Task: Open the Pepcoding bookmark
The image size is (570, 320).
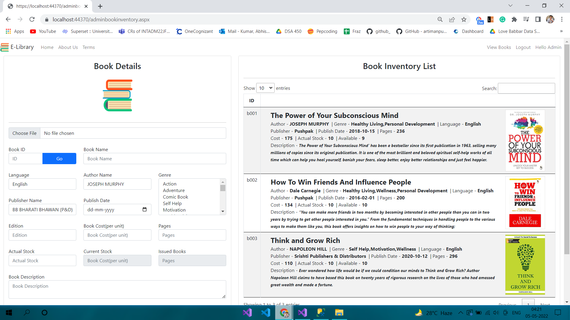Action: pyautogui.click(x=322, y=31)
